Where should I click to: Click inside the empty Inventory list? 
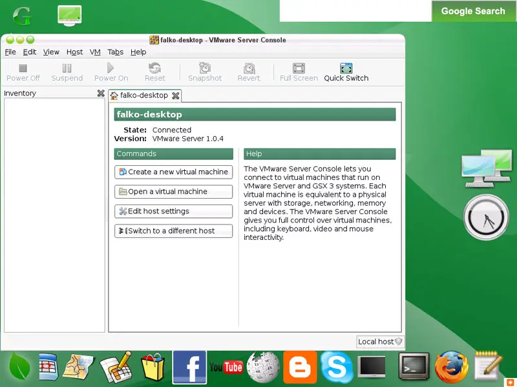[54, 215]
